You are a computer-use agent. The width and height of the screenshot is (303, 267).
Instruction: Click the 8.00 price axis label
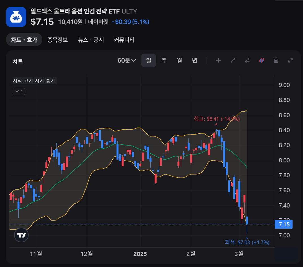[x=284, y=160]
